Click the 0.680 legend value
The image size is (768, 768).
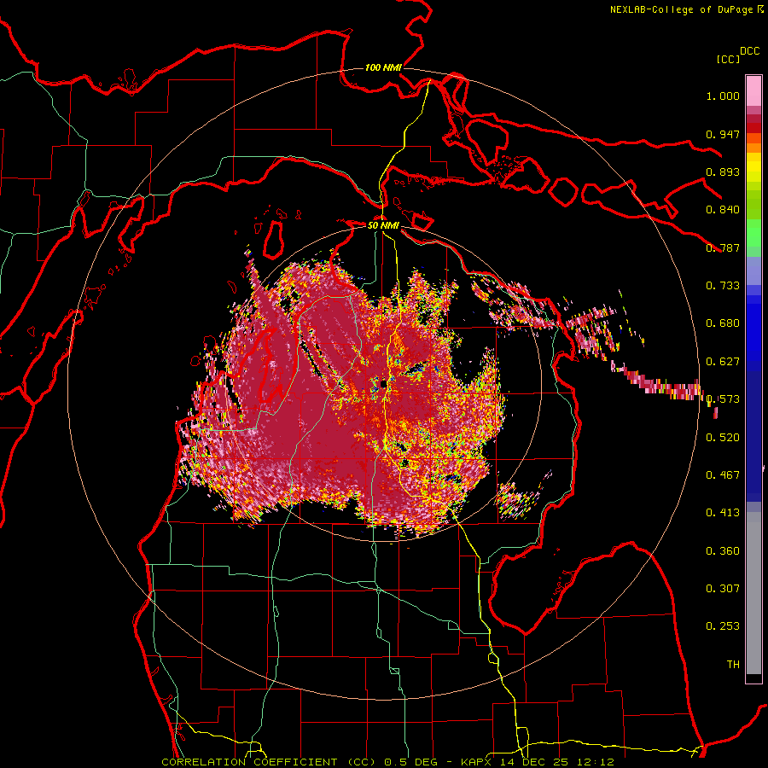723,323
